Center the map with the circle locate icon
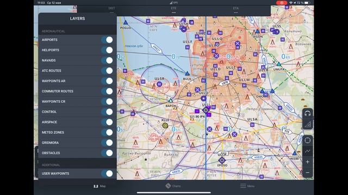348x195 pixels. (x=307, y=140)
